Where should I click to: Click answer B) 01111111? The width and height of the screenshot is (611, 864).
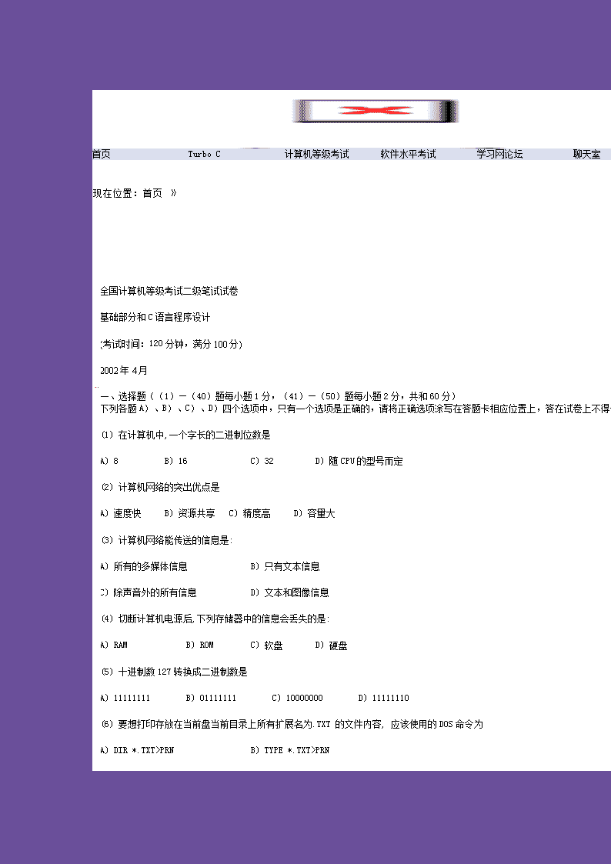click(211, 698)
